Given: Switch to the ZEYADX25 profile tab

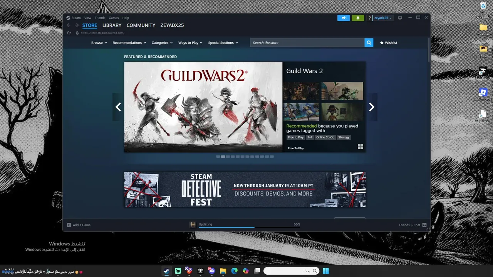Looking at the screenshot, I should [x=172, y=25].
